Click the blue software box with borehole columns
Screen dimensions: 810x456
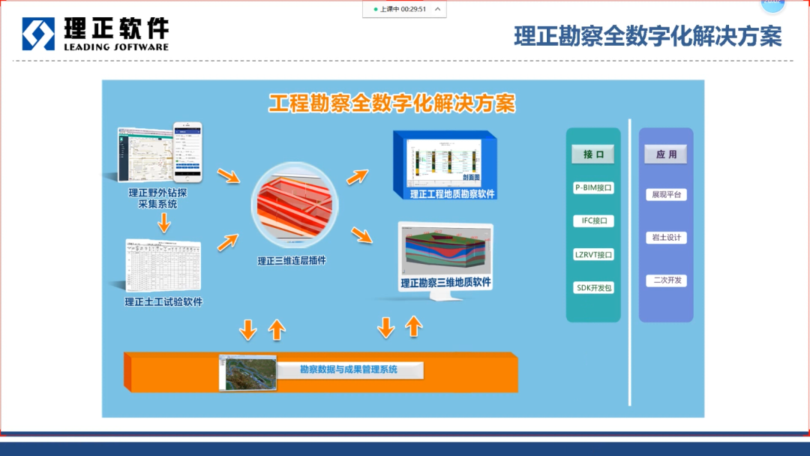(445, 165)
